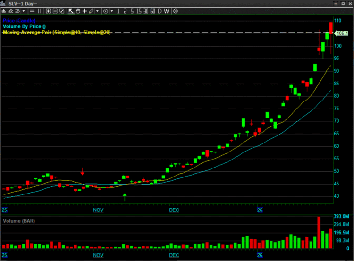Click the green up arrow chart marker

[x=125, y=196]
